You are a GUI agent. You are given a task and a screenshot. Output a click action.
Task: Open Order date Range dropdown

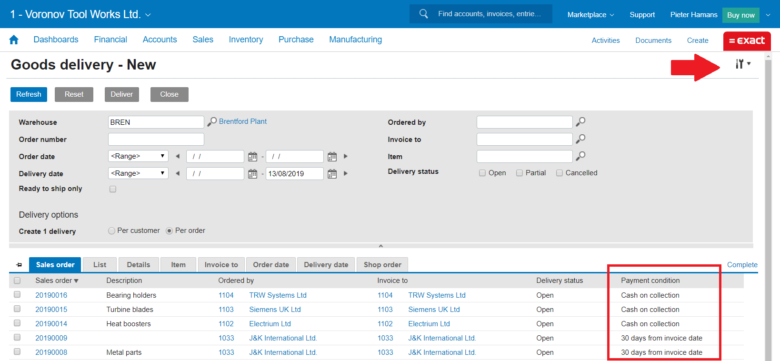pos(138,156)
